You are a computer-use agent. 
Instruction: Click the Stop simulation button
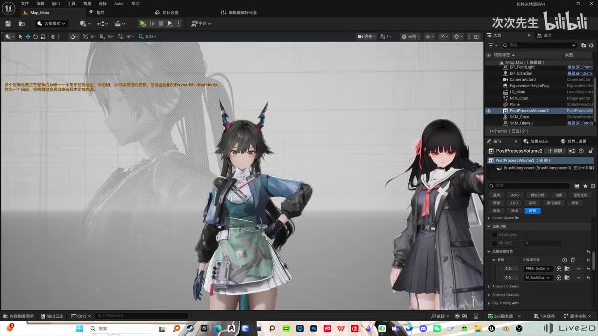161,23
